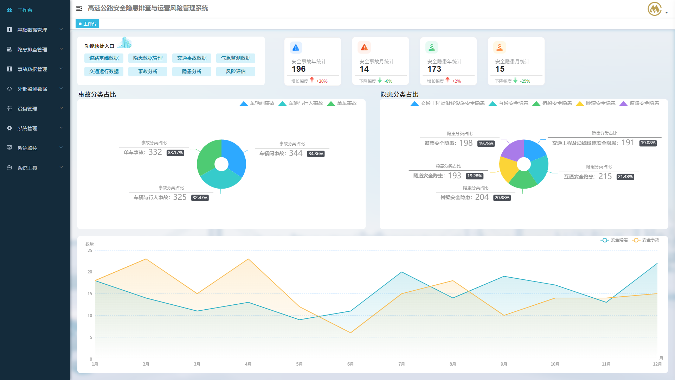675x380 pixels.
Task: Expand the 事故数据管理 submenu arrow
Action: (x=61, y=69)
